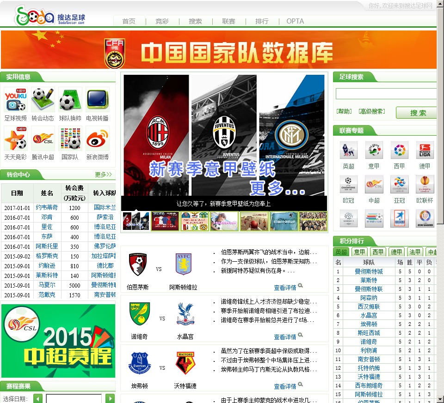This screenshot has width=444, height=403.
Task: Open the 中超 CSL league icon
Action: (x=374, y=184)
